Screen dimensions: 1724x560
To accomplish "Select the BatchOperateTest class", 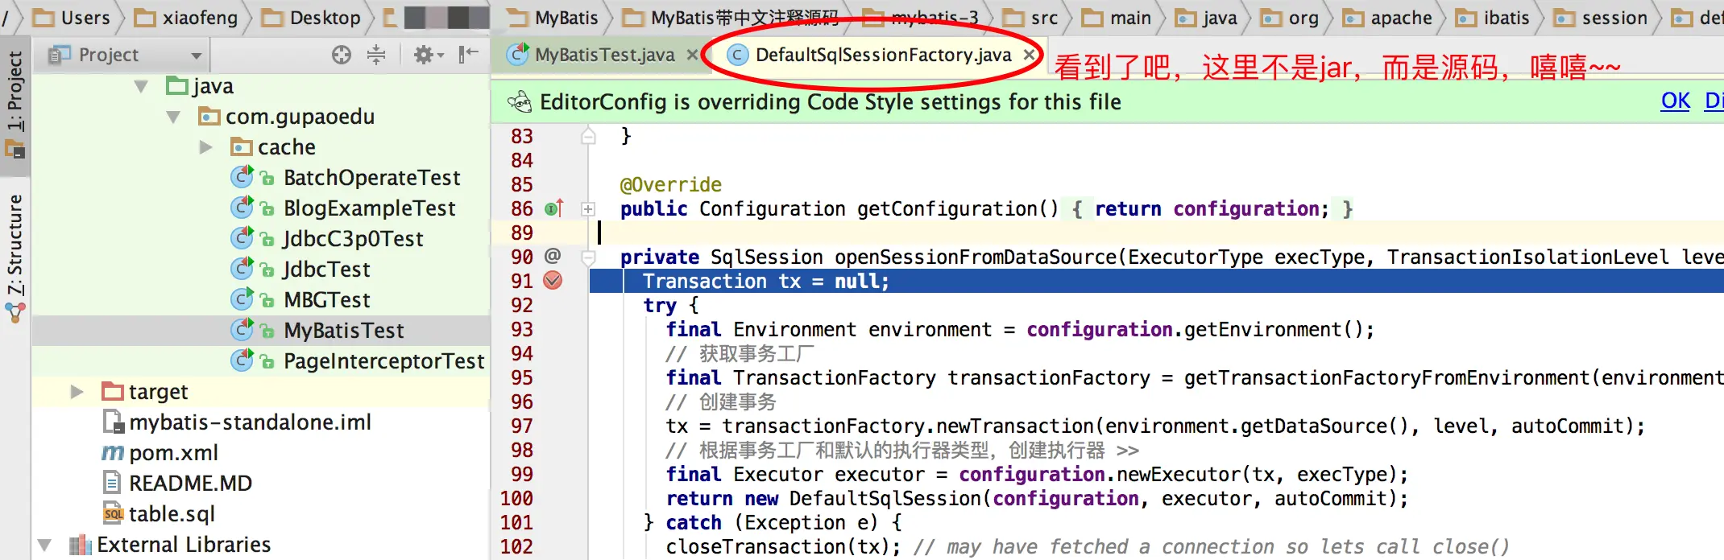I will point(371,178).
